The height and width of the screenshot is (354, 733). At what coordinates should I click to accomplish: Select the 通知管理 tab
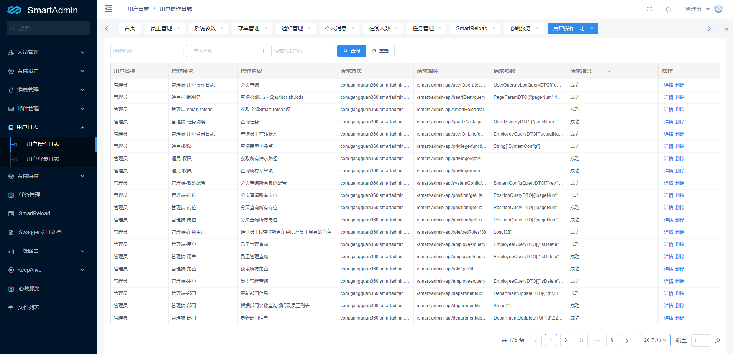(293, 28)
